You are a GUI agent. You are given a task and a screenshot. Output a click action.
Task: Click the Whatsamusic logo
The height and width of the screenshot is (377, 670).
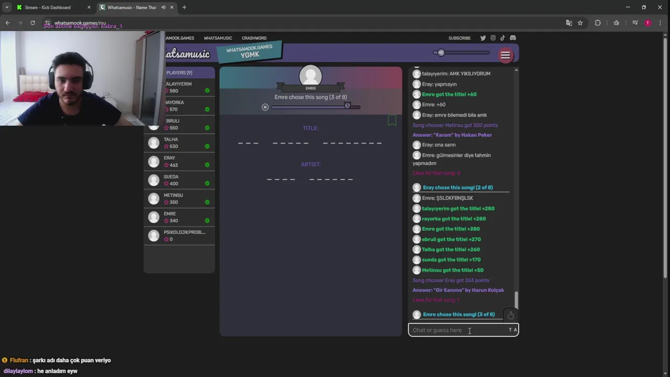(x=187, y=54)
